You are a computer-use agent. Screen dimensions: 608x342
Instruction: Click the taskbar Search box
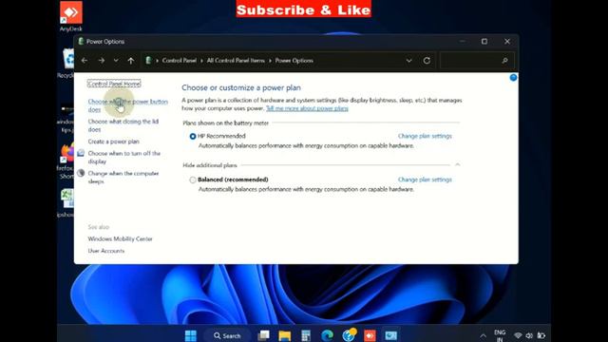[x=227, y=335]
